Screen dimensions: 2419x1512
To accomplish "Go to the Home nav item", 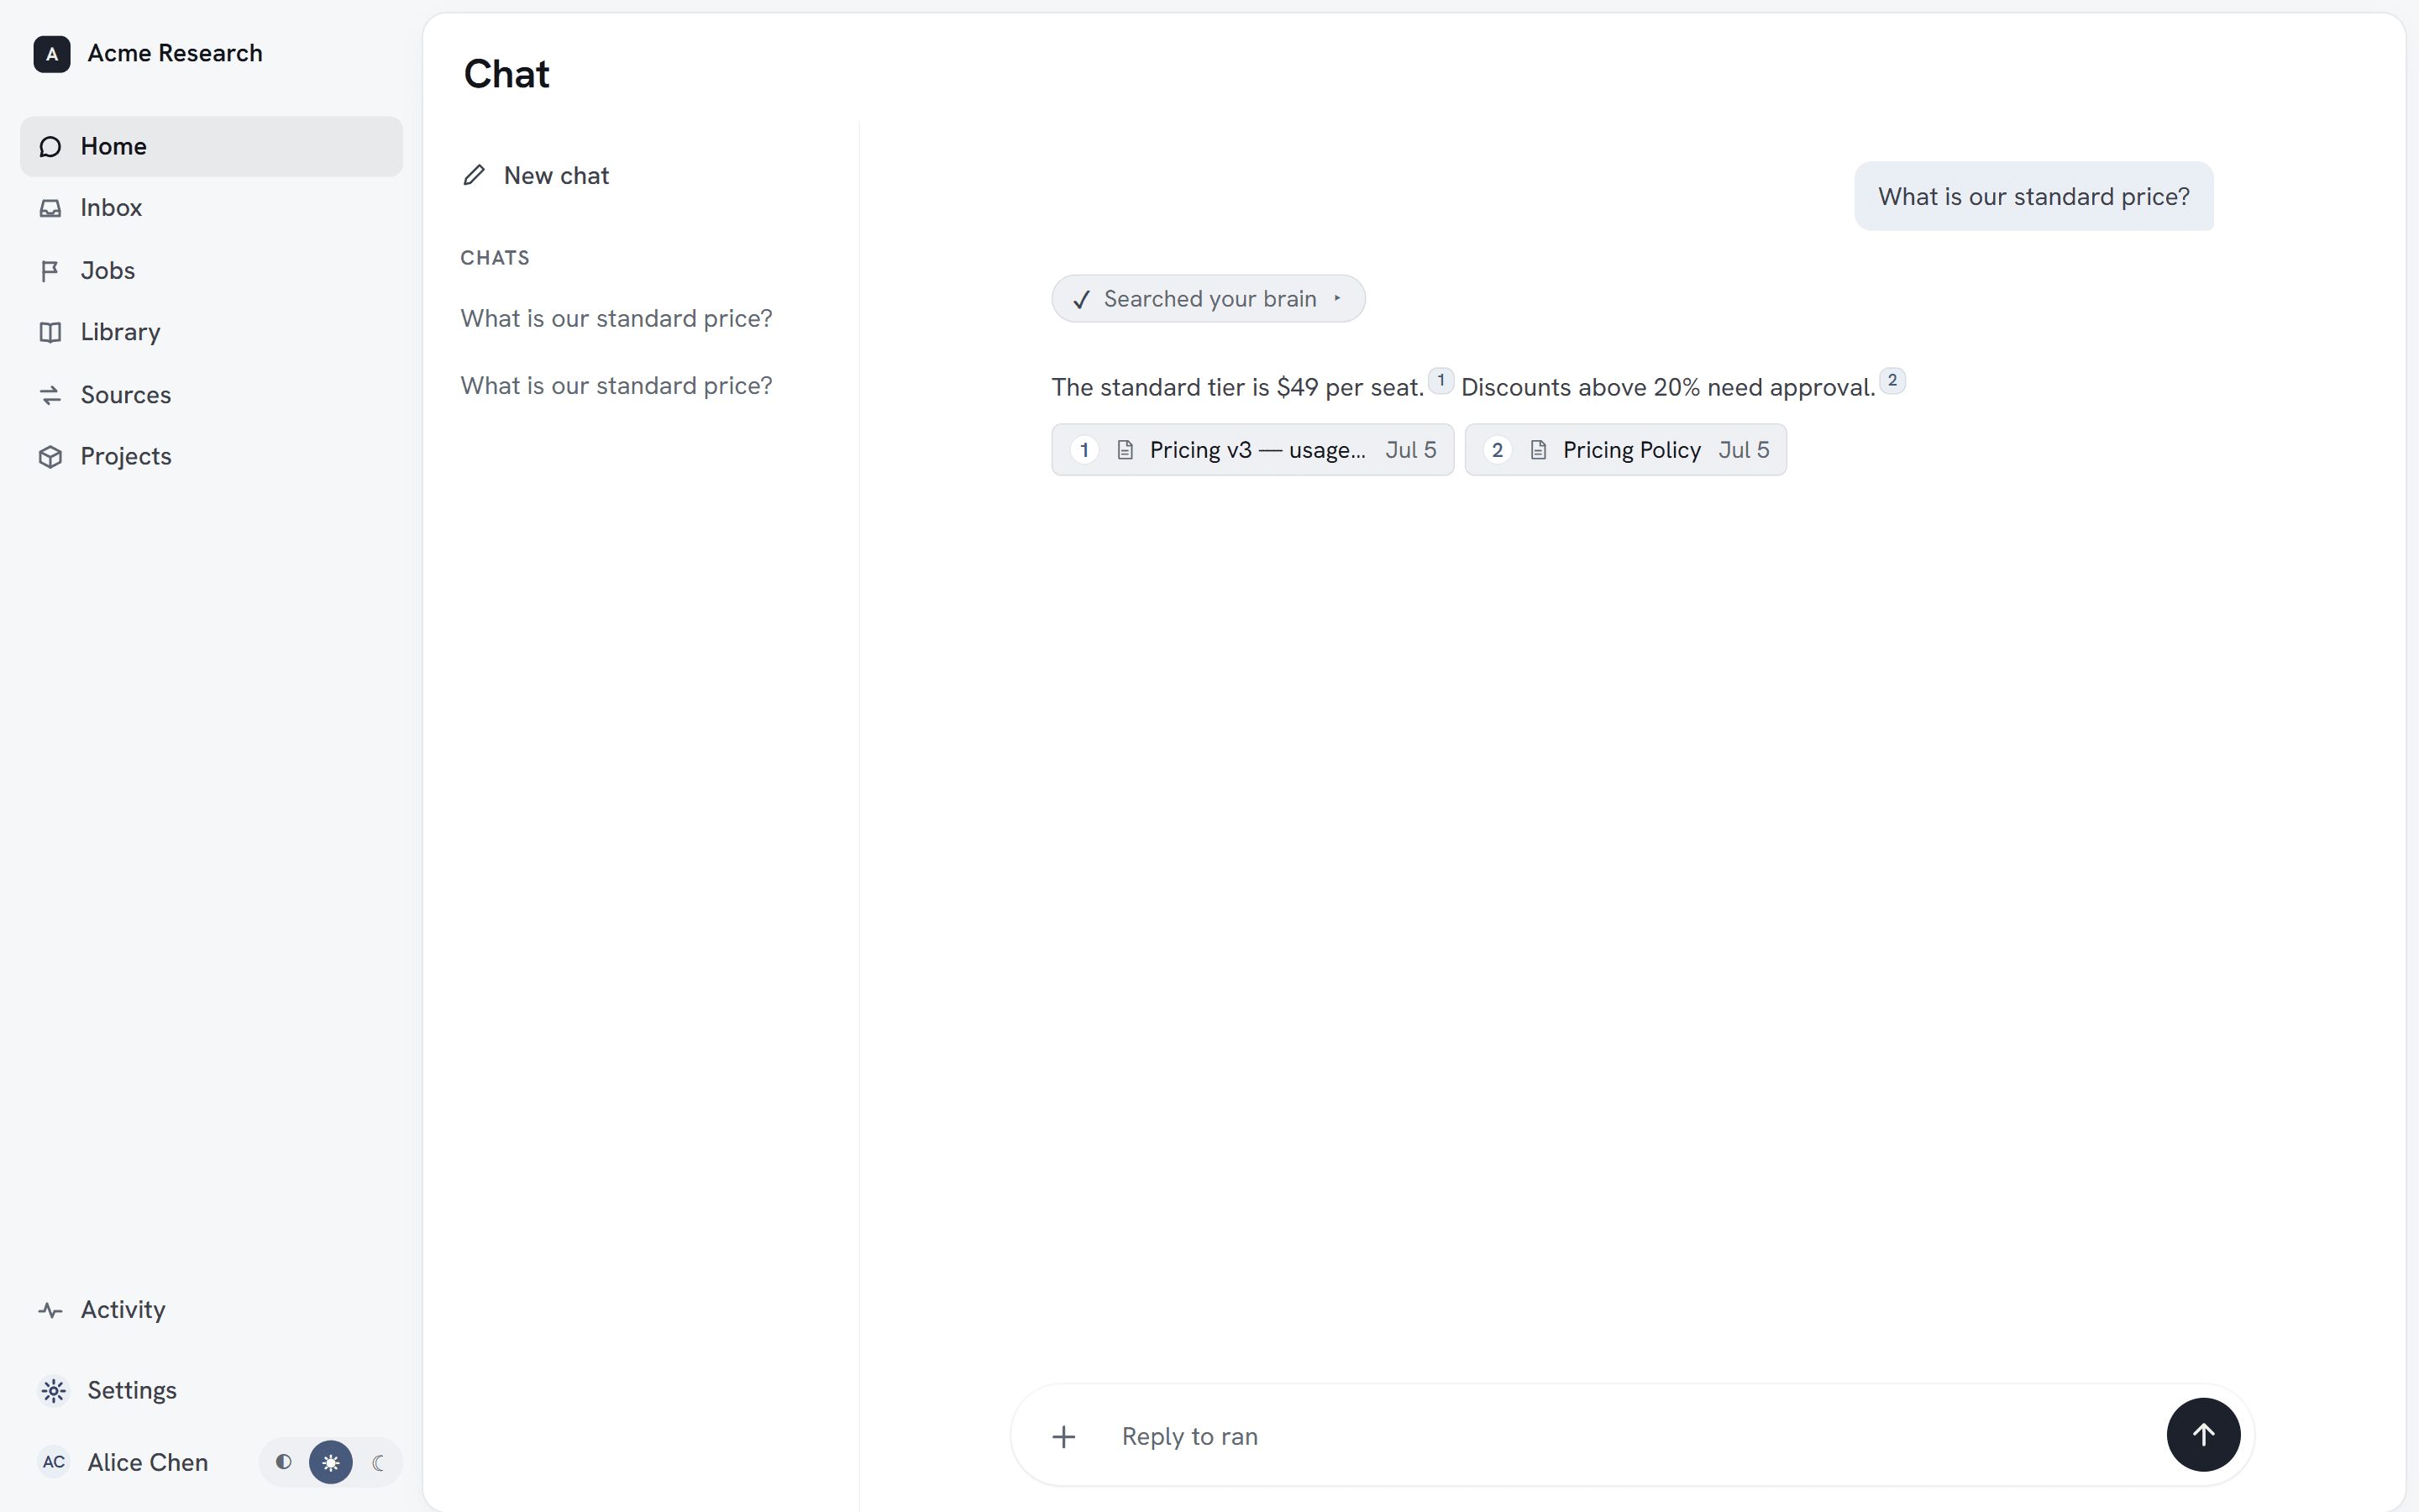I will (x=211, y=147).
